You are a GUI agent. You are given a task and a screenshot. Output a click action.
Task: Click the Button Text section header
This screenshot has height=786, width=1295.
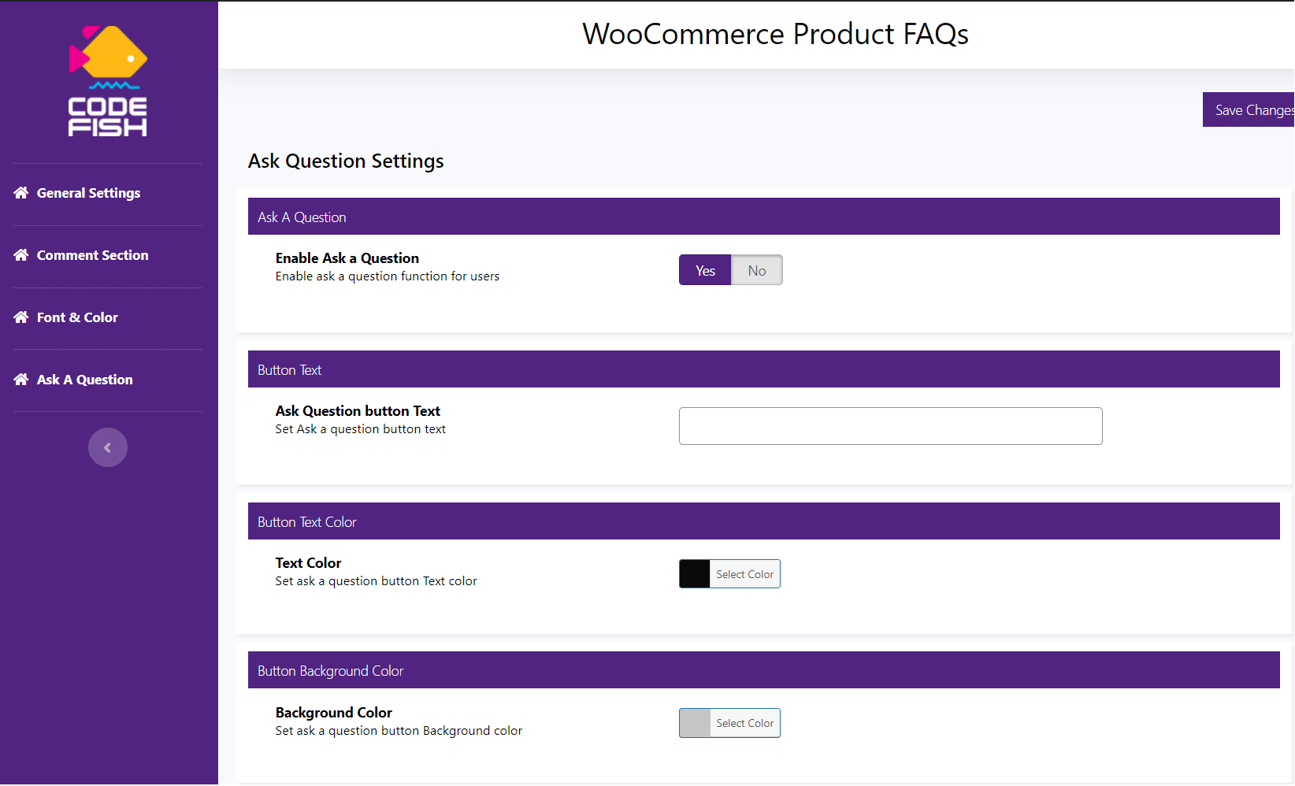pyautogui.click(x=763, y=369)
